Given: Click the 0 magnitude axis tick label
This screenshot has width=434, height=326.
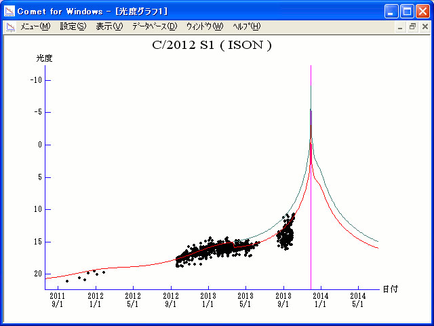Looking at the screenshot, I should [40, 145].
